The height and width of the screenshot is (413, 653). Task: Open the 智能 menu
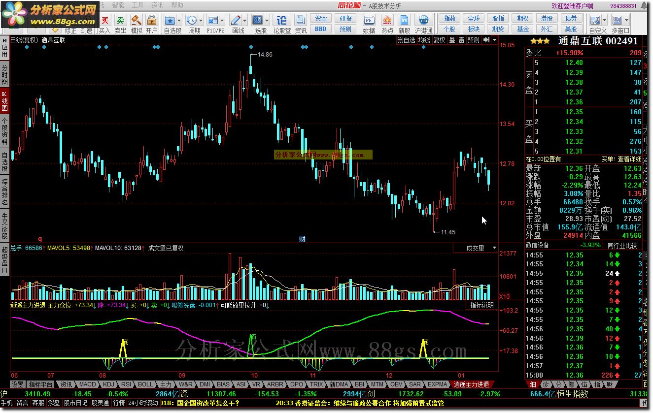(118, 5)
